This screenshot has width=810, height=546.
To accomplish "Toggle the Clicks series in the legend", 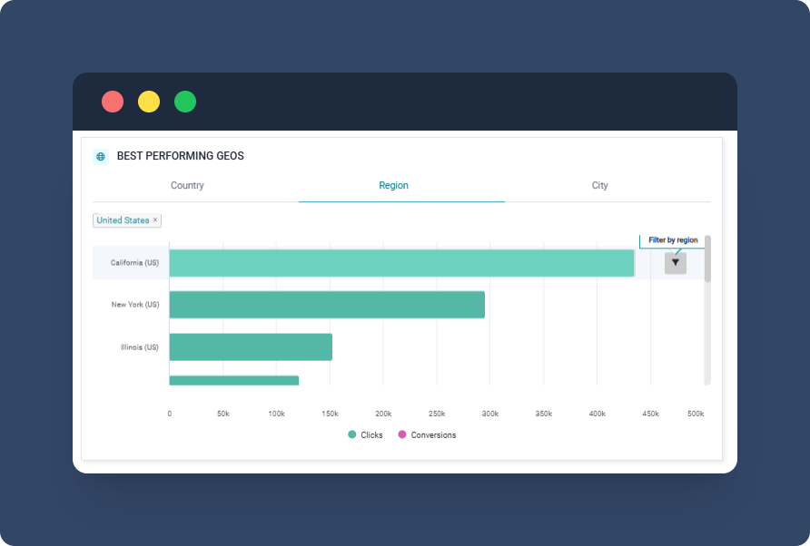I will pos(365,435).
